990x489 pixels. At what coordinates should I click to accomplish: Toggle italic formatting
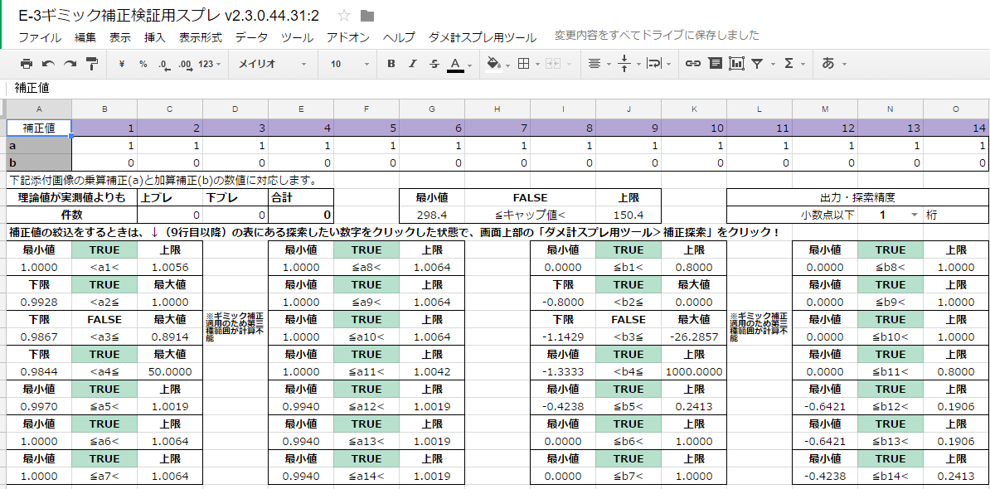point(412,64)
